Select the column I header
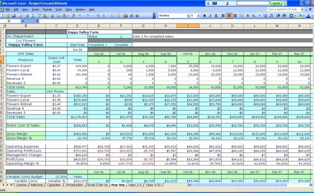This screenshot has height=193, width=314. (188, 26)
